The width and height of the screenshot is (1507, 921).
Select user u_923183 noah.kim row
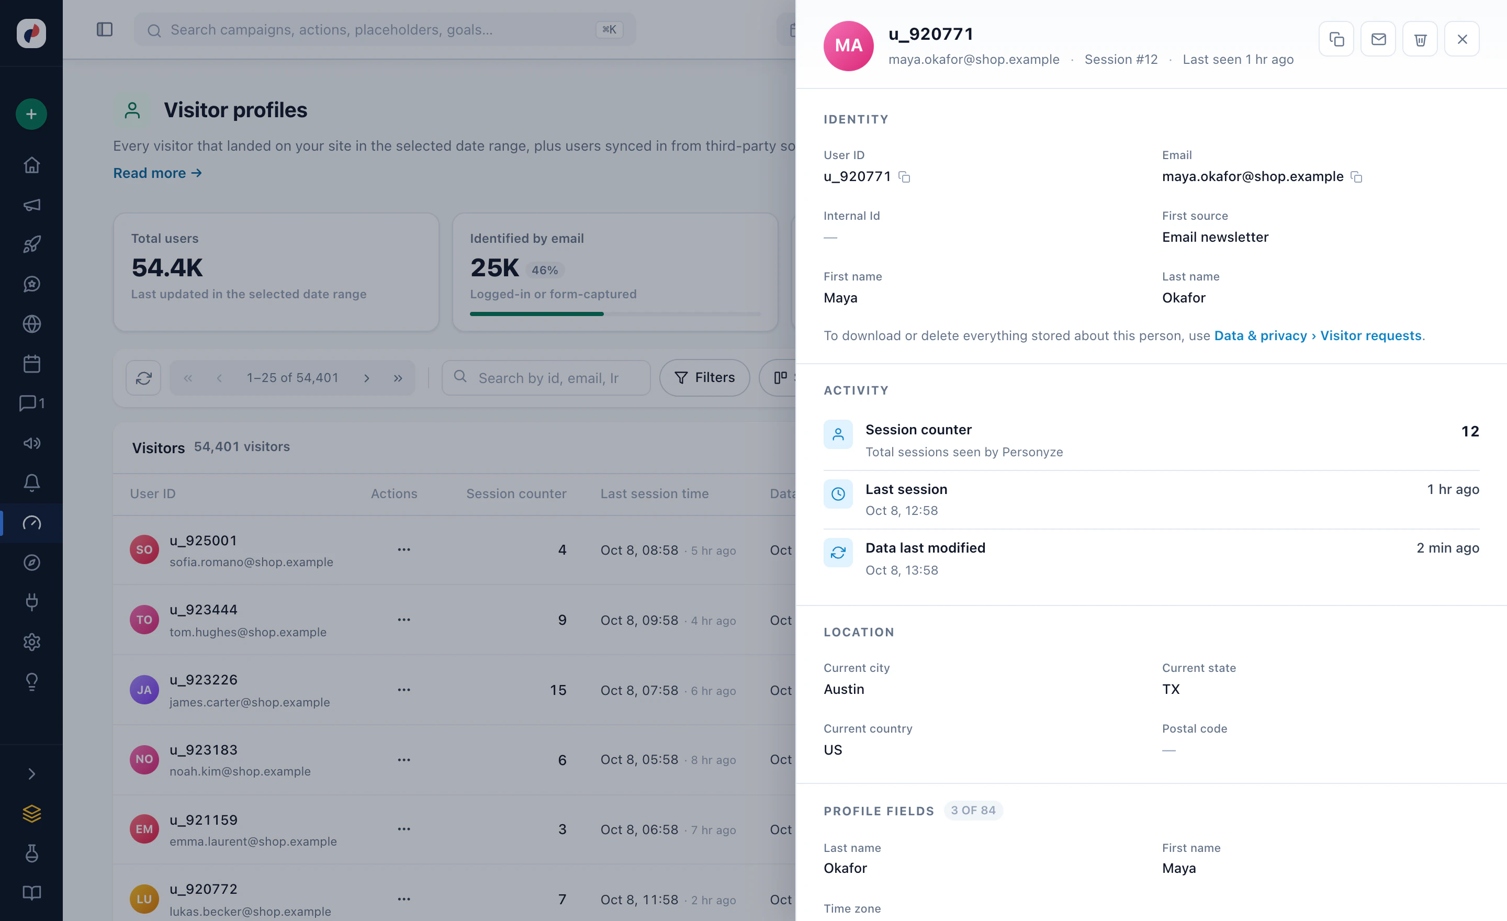coord(454,759)
